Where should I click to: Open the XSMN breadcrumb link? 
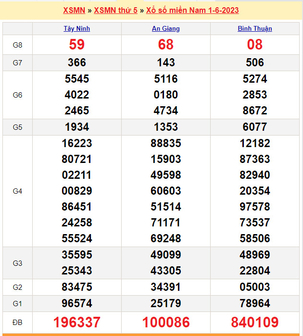pos(74,10)
